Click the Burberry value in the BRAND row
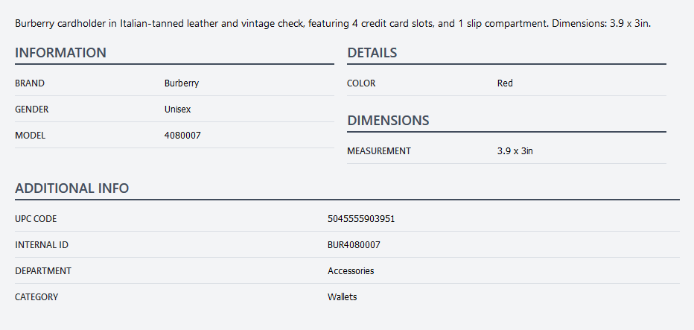 (181, 83)
